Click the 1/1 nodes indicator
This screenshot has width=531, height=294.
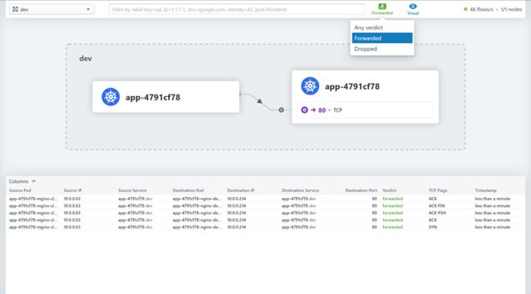(x=511, y=10)
